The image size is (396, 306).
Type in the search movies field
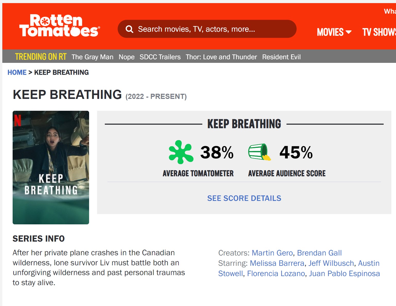(211, 29)
